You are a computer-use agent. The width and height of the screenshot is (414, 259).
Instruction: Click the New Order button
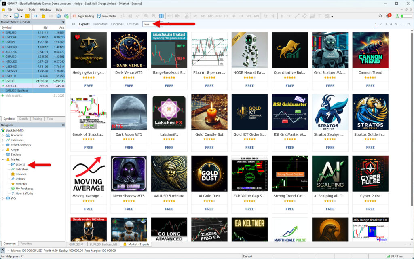click(106, 16)
